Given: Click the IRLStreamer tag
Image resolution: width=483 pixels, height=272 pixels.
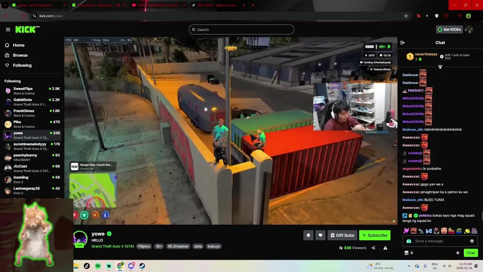Looking at the screenshot, I should coord(178,246).
